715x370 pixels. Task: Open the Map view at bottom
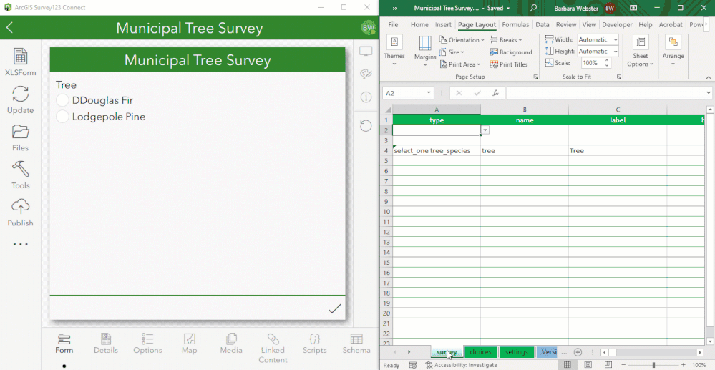pos(189,344)
